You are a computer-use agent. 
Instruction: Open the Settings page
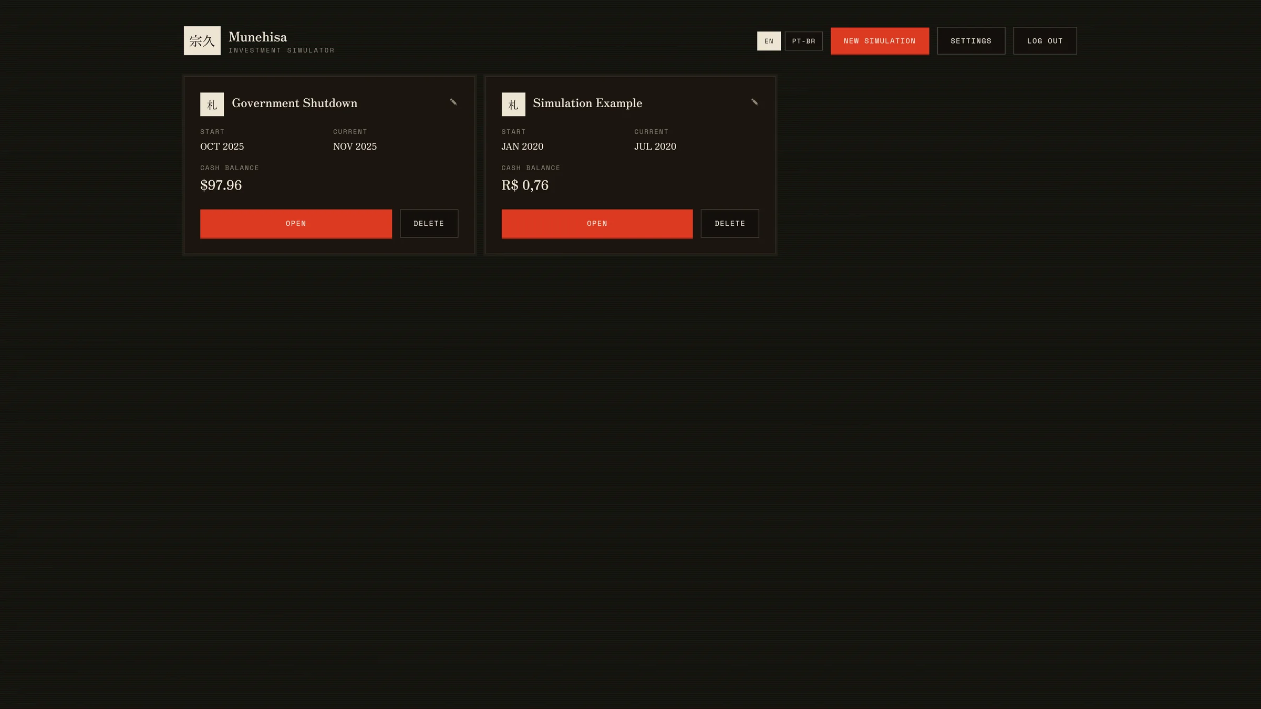[x=971, y=41]
